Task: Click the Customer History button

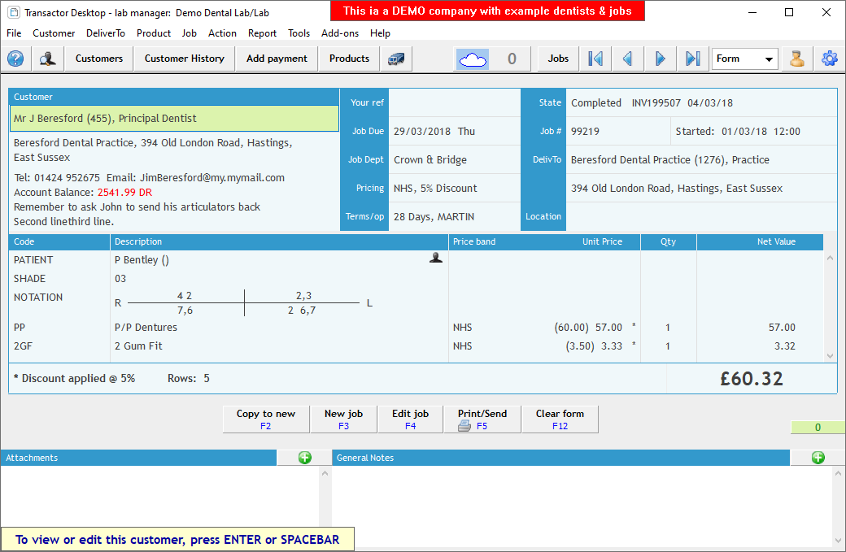Action: [184, 59]
